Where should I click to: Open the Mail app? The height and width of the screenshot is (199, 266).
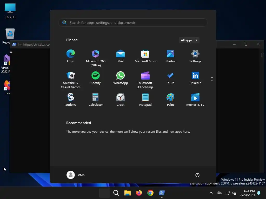[121, 56]
